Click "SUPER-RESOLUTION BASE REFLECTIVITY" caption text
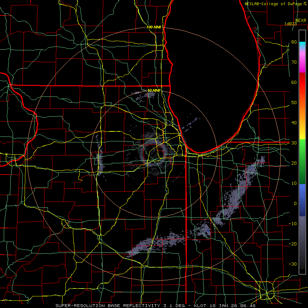The width and height of the screenshot is (308, 308). [x=108, y=306]
